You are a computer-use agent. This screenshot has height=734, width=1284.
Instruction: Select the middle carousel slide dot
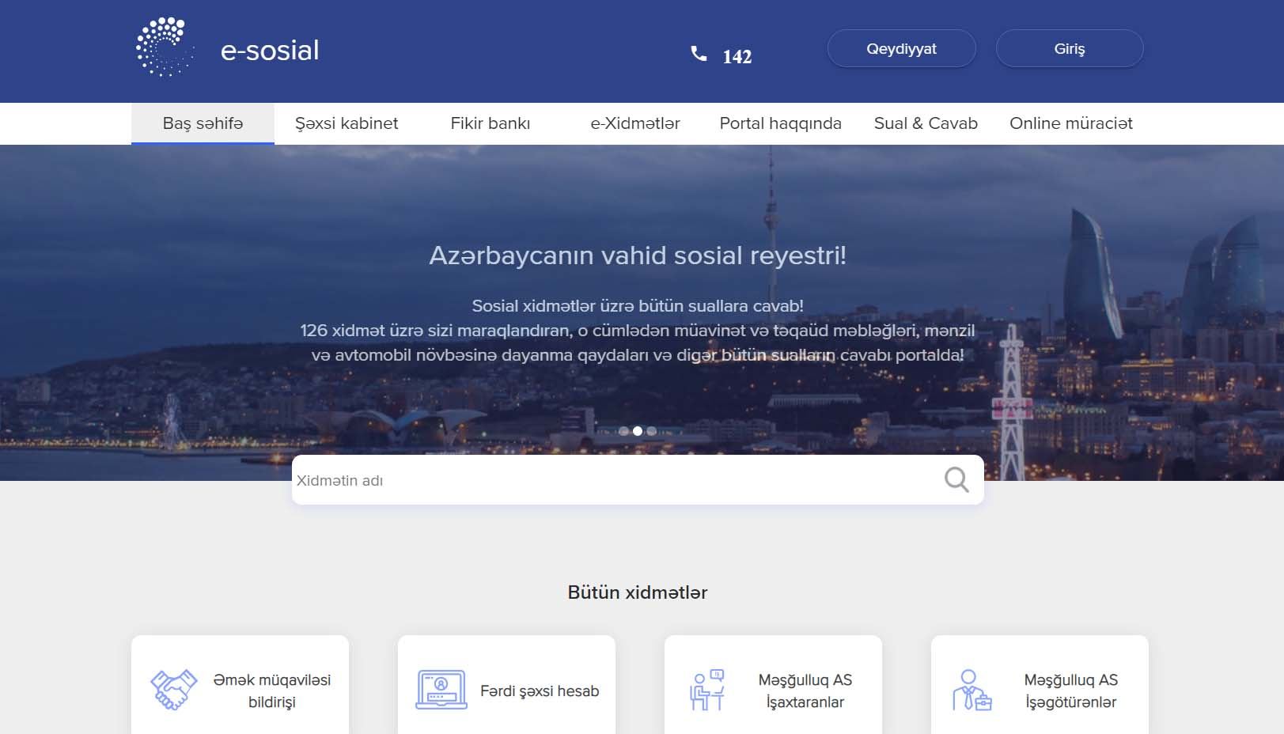tap(638, 431)
